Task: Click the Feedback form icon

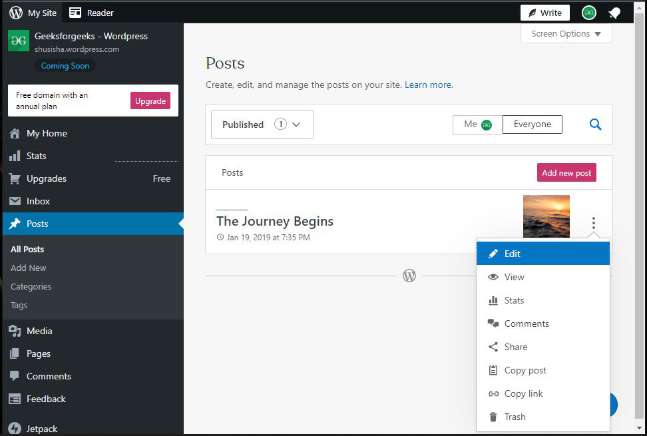Action: click(x=15, y=399)
